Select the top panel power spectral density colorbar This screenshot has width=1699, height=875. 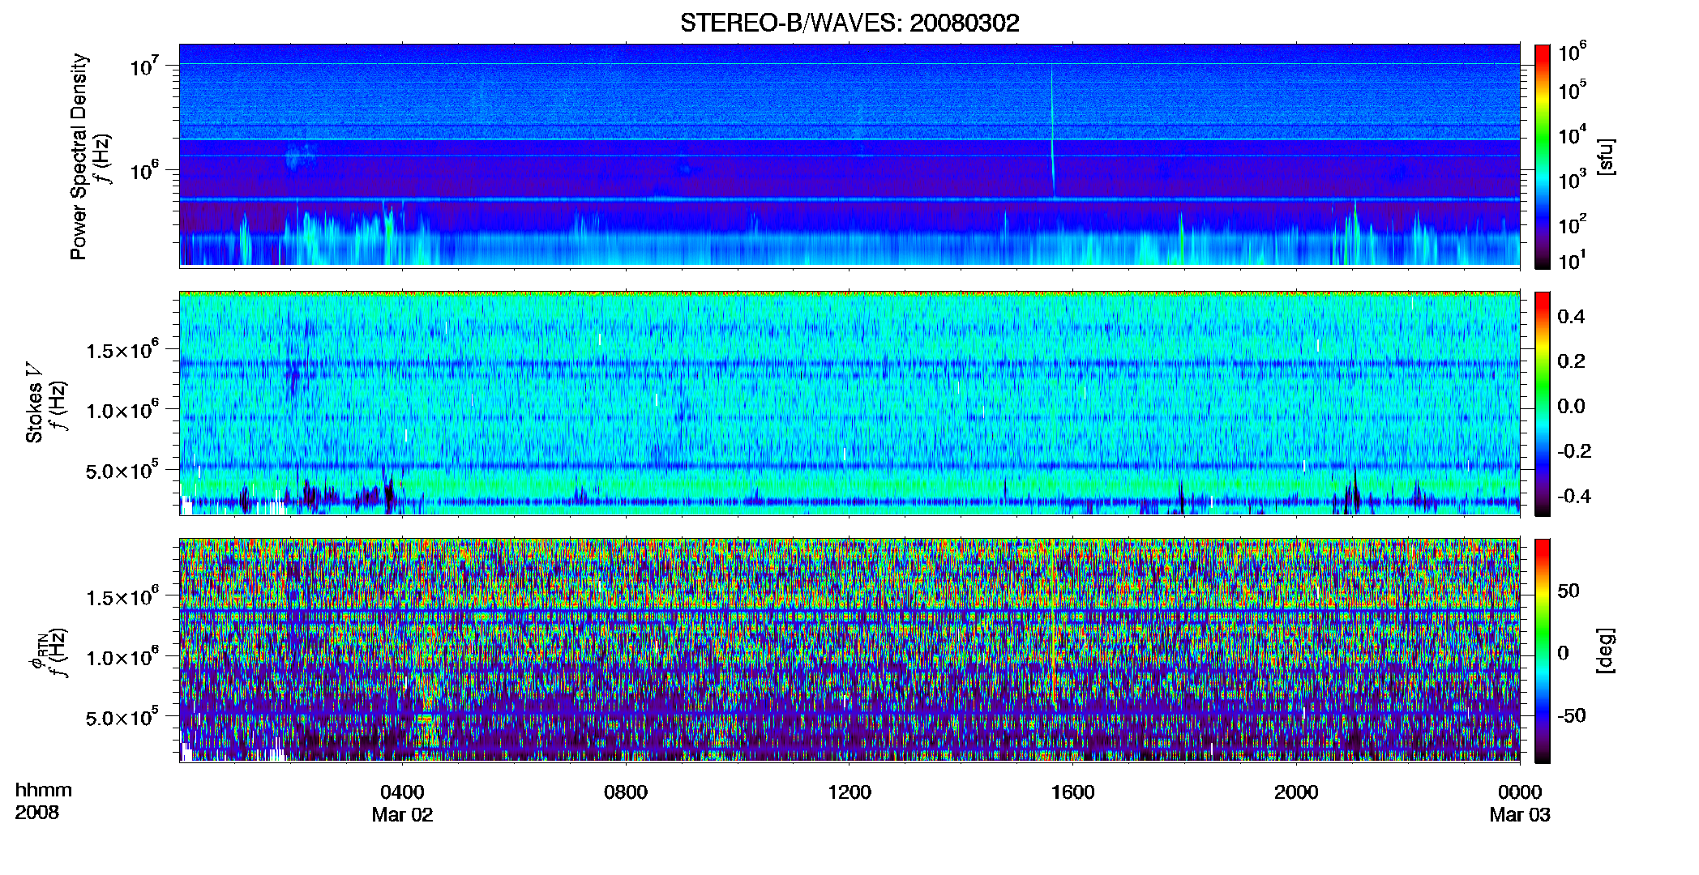1543,156
